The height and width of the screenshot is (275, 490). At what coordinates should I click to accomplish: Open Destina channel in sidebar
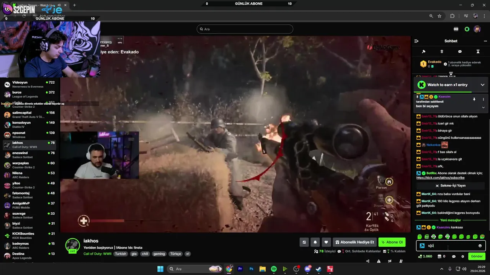(29, 256)
